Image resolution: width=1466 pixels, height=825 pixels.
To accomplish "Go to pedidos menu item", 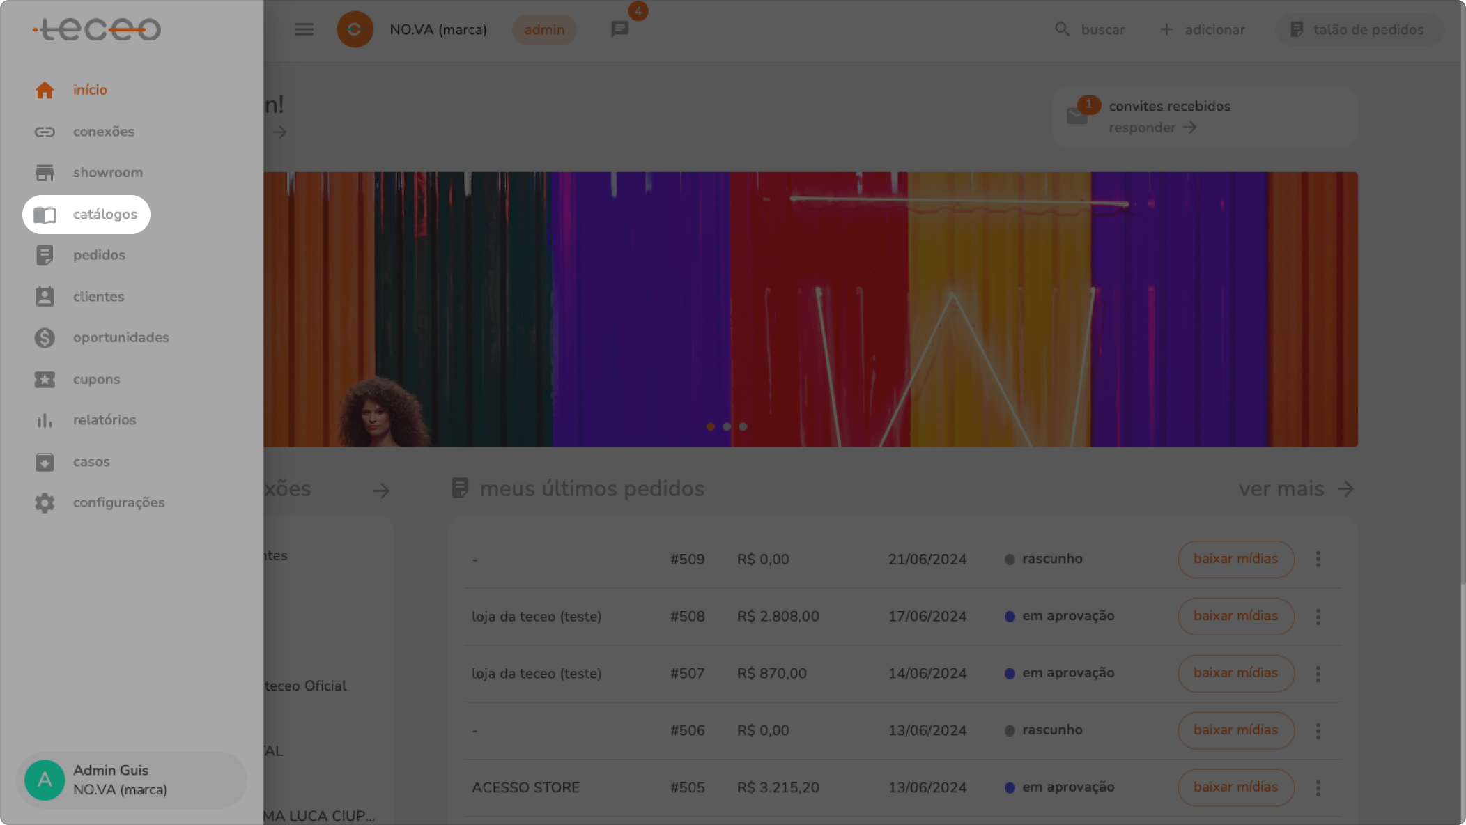I will click(99, 255).
